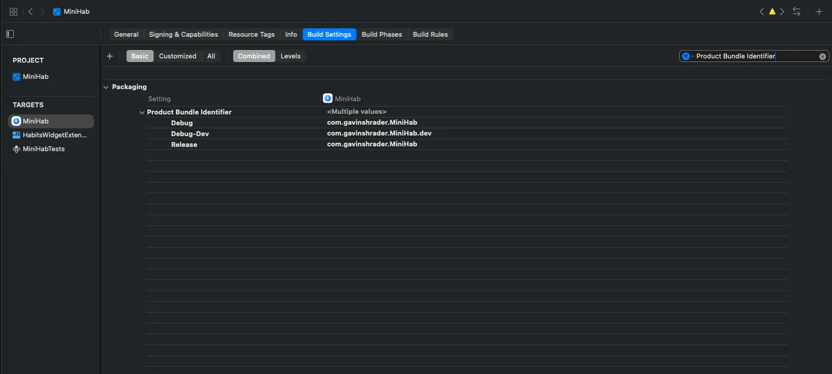
Task: Collapse the Packaging section
Action: pyautogui.click(x=106, y=87)
